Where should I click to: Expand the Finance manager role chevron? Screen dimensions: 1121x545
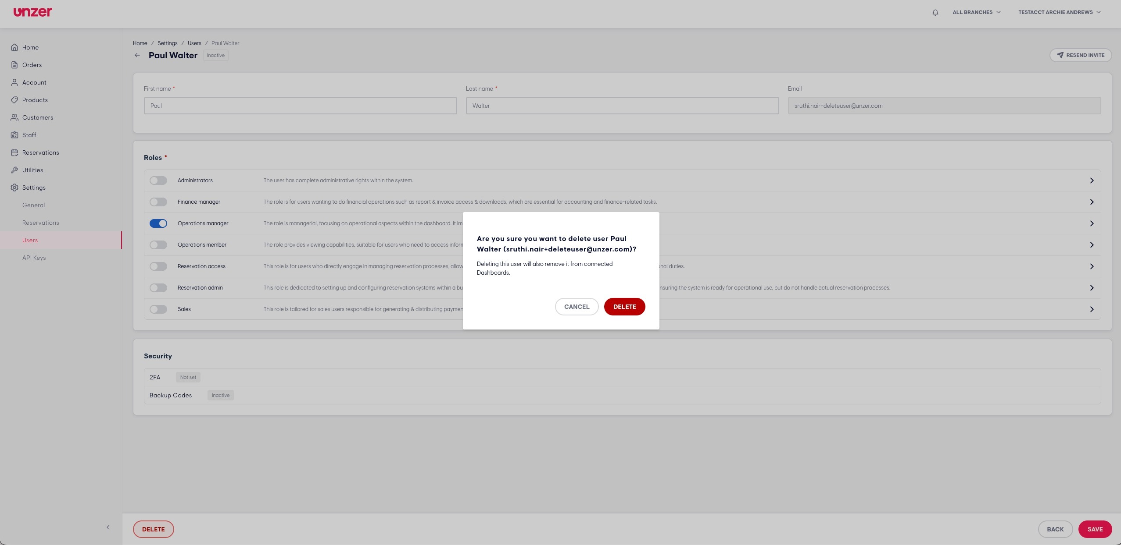point(1092,202)
